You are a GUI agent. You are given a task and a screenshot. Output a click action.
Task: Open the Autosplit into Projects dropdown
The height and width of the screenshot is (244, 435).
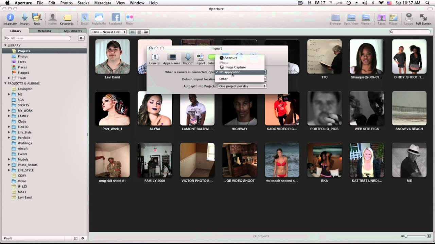242,86
